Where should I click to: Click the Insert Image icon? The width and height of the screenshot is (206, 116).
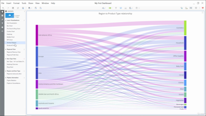121,8
